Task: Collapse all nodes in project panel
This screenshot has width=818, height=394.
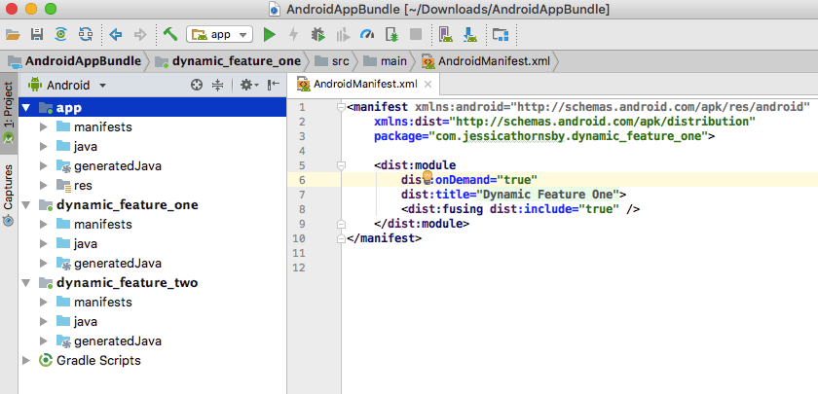Action: pyautogui.click(x=217, y=85)
